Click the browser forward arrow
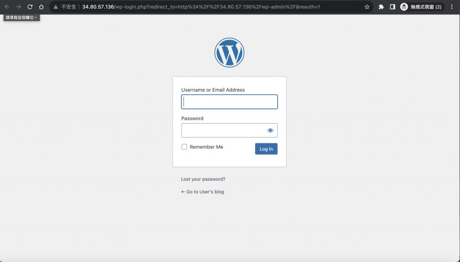Screen dimensions: 460x262 (18, 7)
